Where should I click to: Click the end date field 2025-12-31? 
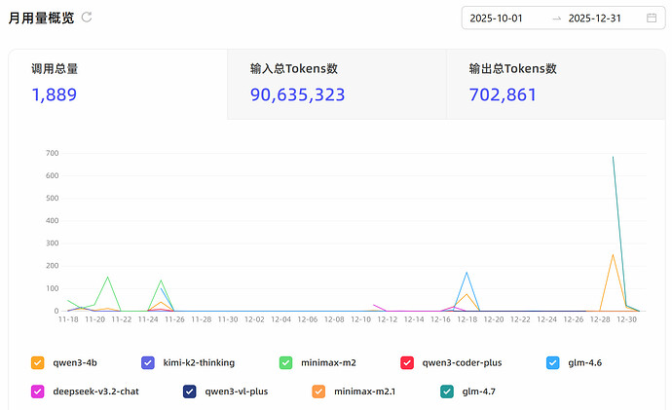[594, 19]
